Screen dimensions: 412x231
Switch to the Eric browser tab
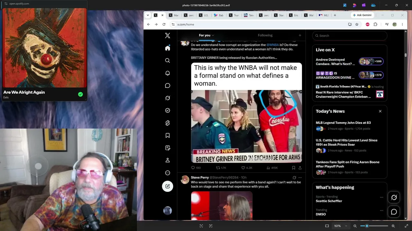[x=294, y=15]
